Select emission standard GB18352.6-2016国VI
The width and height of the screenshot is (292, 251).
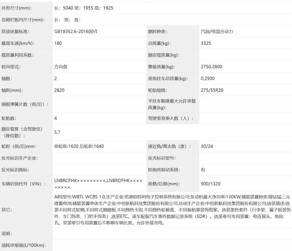(x=76, y=32)
